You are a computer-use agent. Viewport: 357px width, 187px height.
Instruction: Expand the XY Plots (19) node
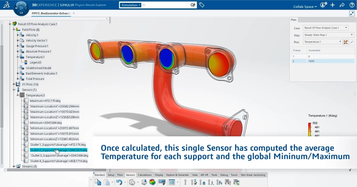click(x=14, y=85)
